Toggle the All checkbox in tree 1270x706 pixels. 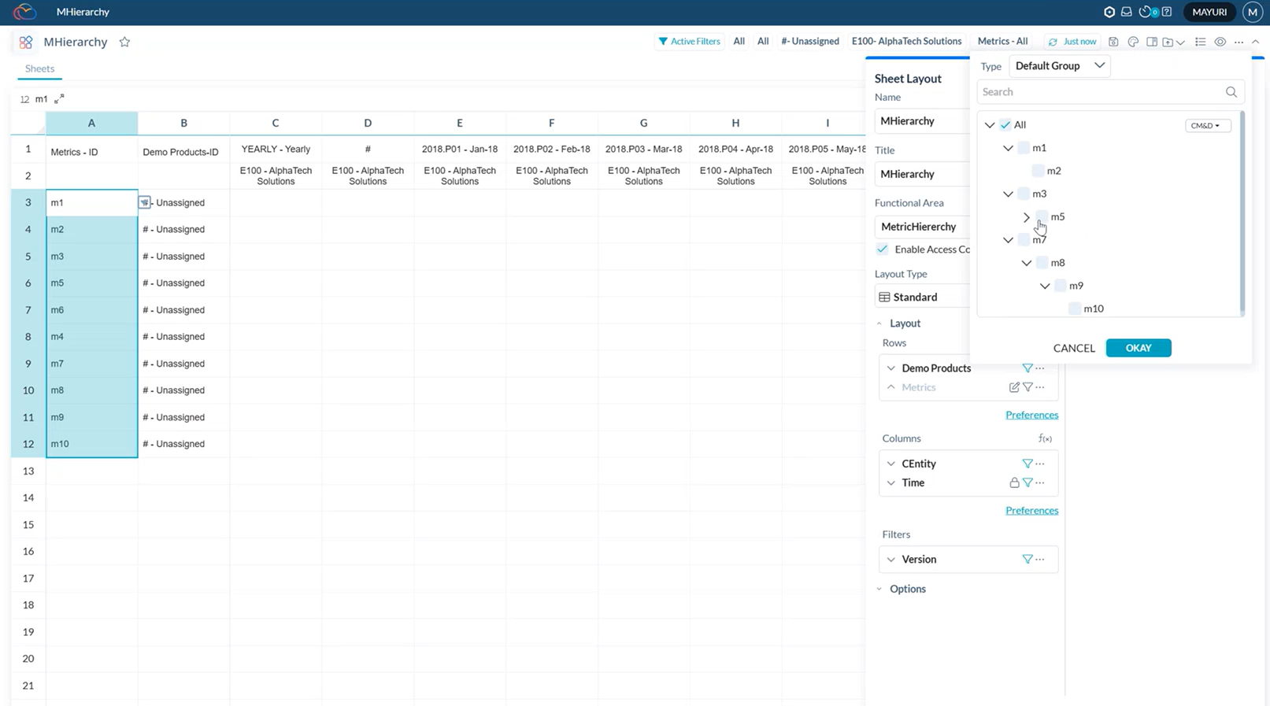1005,125
